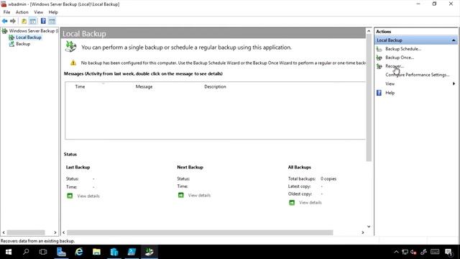Viewport: 460px width, 259px height.
Task: Open touch keyboard tray icon
Action: click(x=435, y=252)
